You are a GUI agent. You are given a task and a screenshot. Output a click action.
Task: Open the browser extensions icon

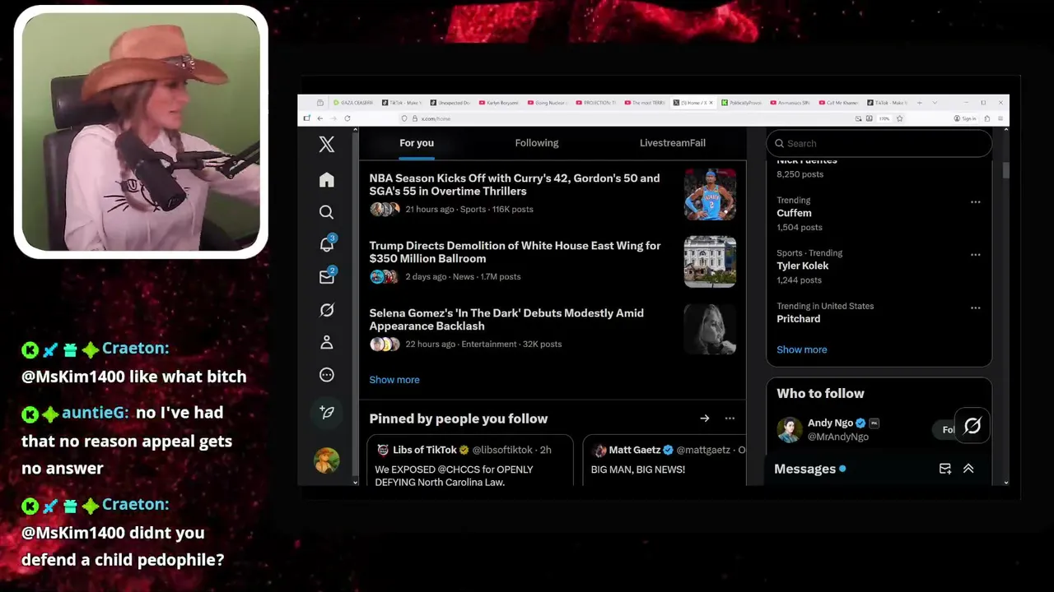point(986,118)
